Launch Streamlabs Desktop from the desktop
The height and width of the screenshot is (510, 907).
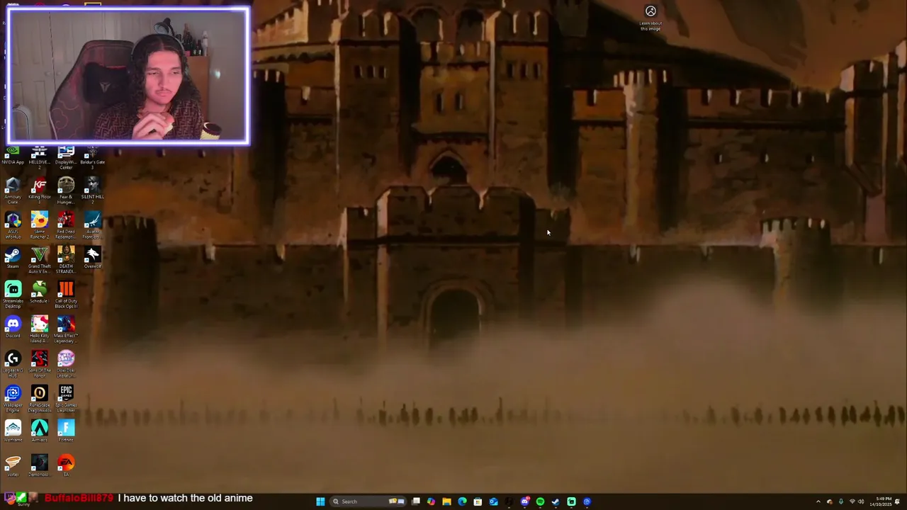pyautogui.click(x=13, y=294)
